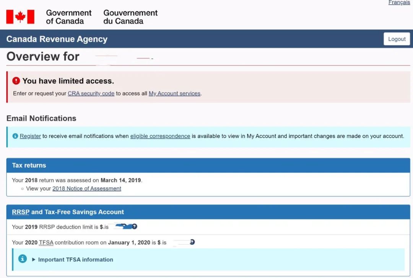Screen dimensions: 413x278
Task: Open the RRSP deduction limit help tooltip
Action: (x=134, y=226)
